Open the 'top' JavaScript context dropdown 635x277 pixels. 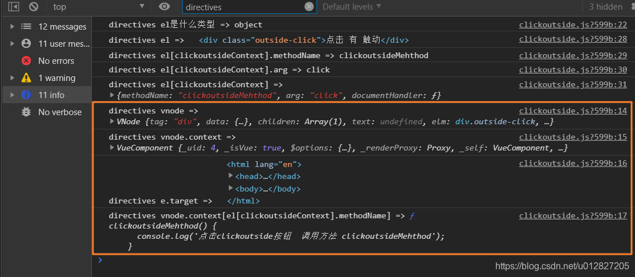point(99,6)
